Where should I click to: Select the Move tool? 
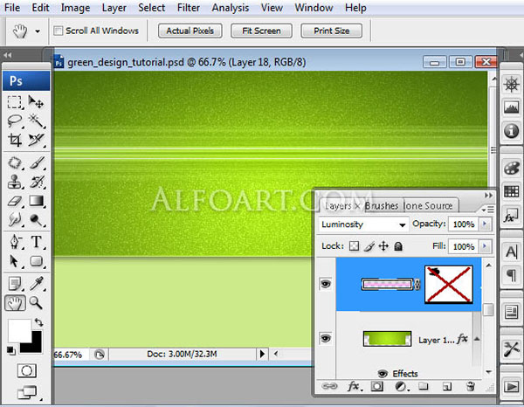click(36, 102)
